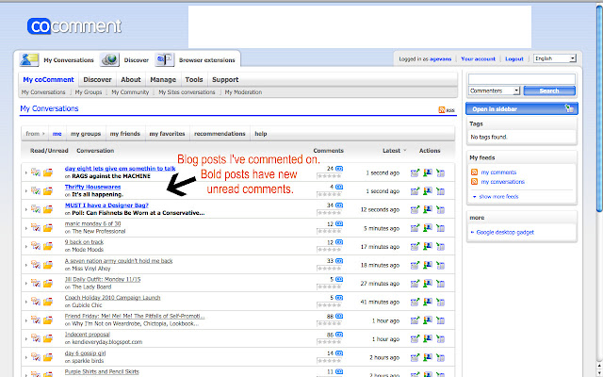This screenshot has height=377, width=603.
Task: Click folder icon on manic monday 6 of 30 row
Action: (x=48, y=228)
